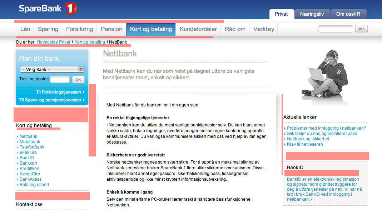
Task: Follow the Kort og betaling breadcrumb link
Action: [89, 42]
